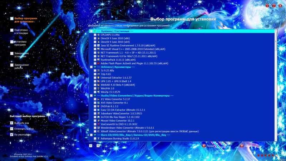Expand all groups with the plus button below the list

coord(98,146)
